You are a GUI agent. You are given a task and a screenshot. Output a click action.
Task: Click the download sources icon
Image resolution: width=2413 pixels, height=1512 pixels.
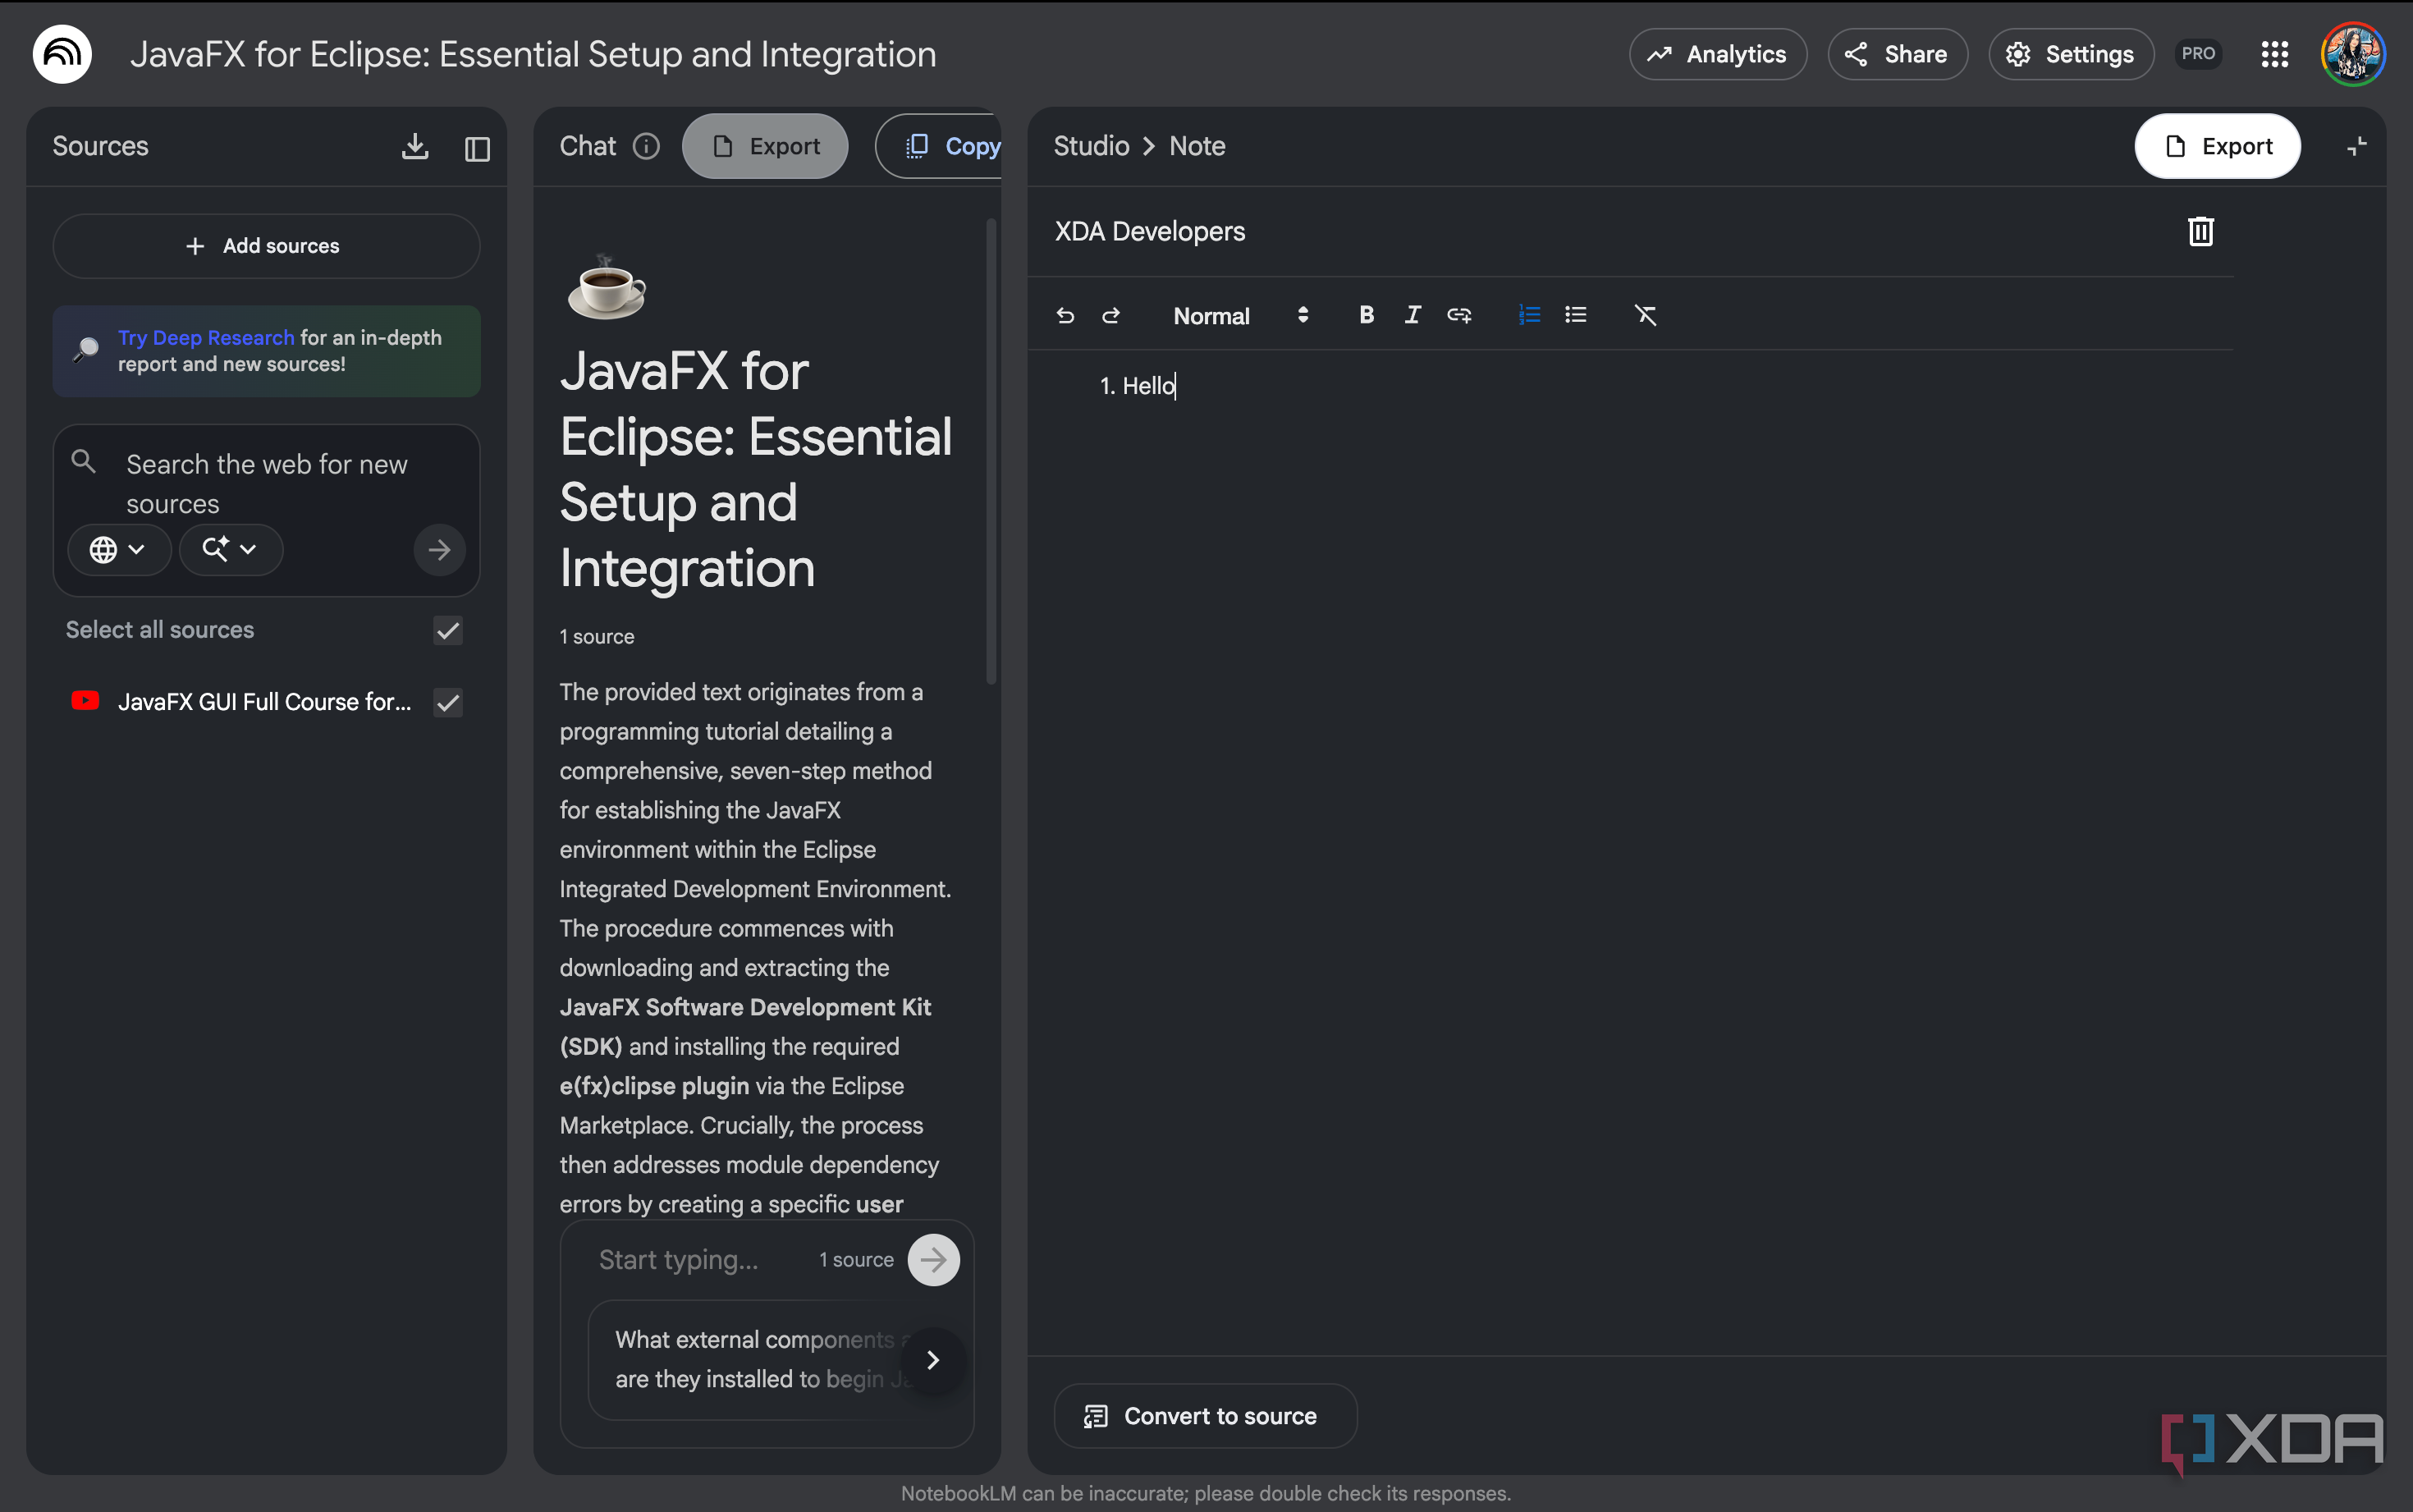(414, 147)
